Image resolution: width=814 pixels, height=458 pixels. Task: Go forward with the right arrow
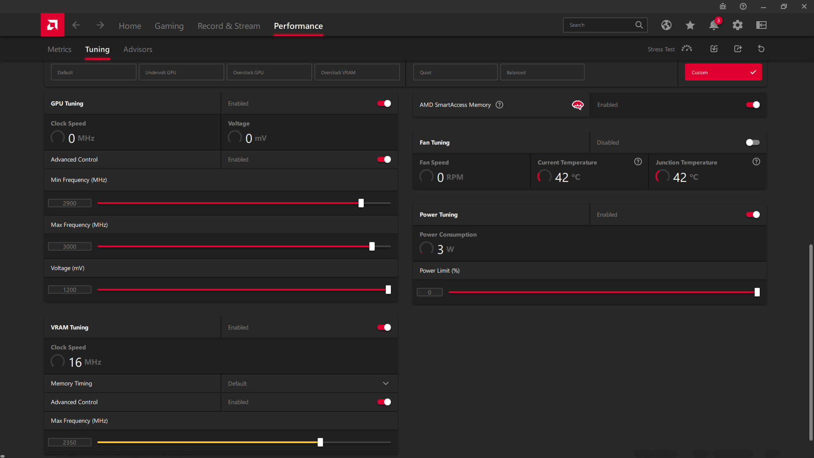click(100, 25)
